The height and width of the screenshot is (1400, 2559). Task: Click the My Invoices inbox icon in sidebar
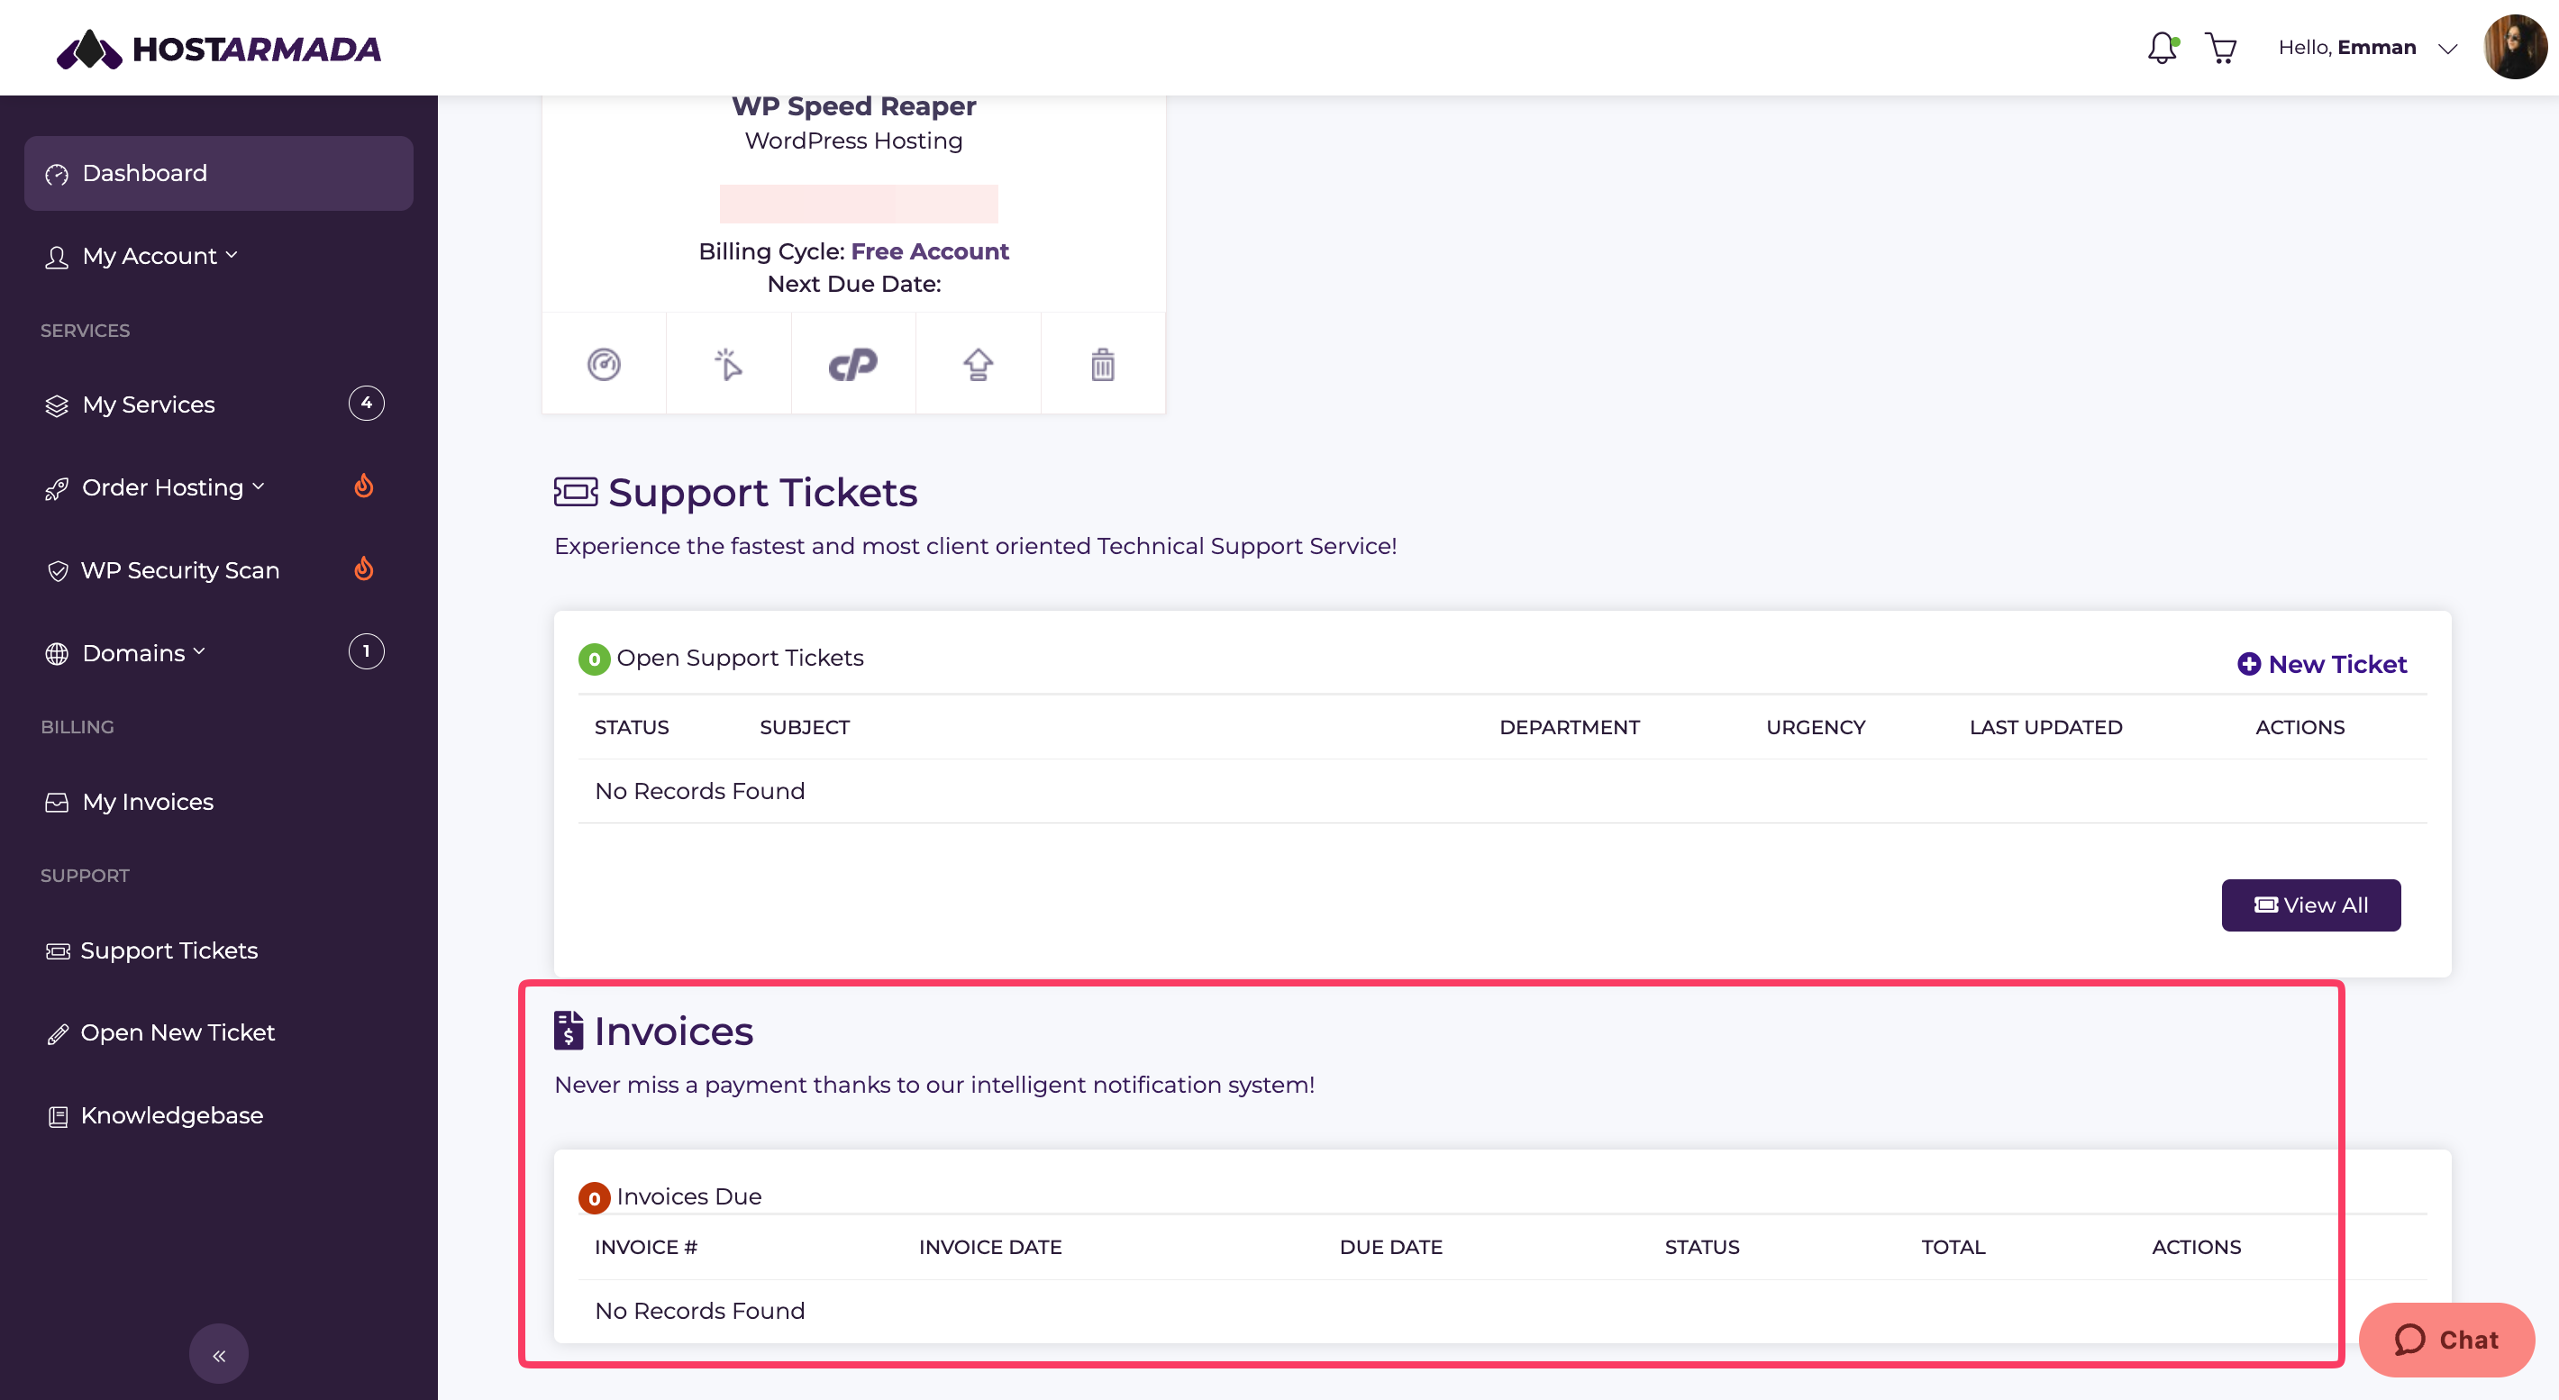(x=57, y=804)
